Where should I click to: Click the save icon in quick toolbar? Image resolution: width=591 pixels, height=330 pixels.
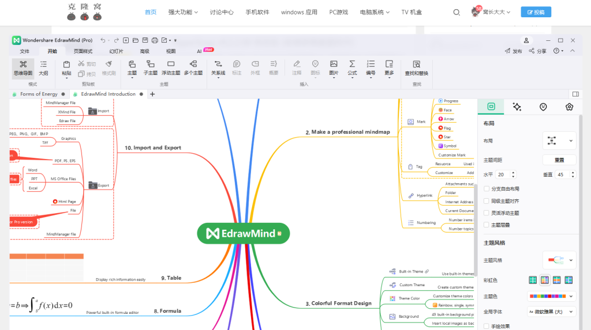(x=145, y=40)
